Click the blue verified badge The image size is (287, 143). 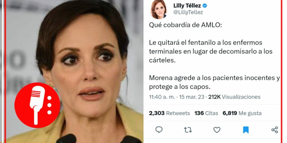(205, 6)
